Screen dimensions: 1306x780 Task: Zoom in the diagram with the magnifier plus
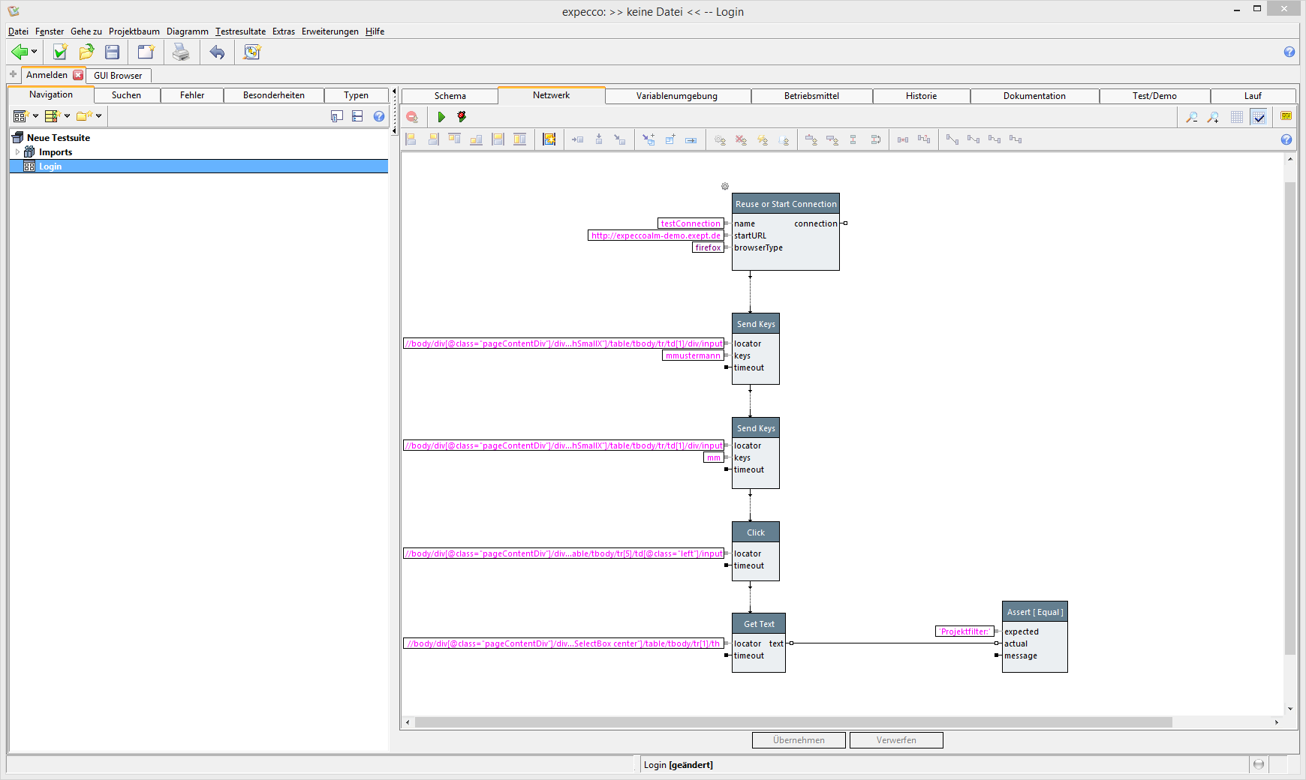(1213, 117)
